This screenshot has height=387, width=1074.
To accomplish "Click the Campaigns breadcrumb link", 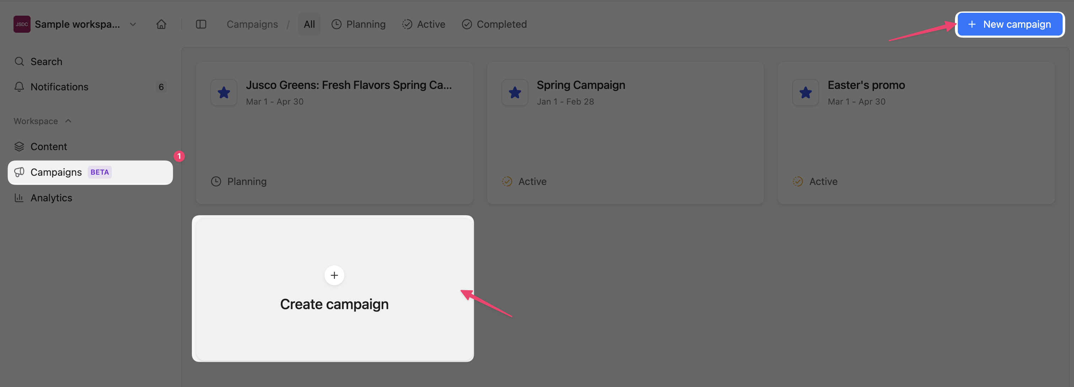I will tap(252, 24).
